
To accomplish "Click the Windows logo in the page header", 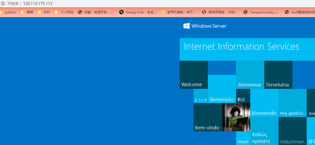I will pos(186,26).
